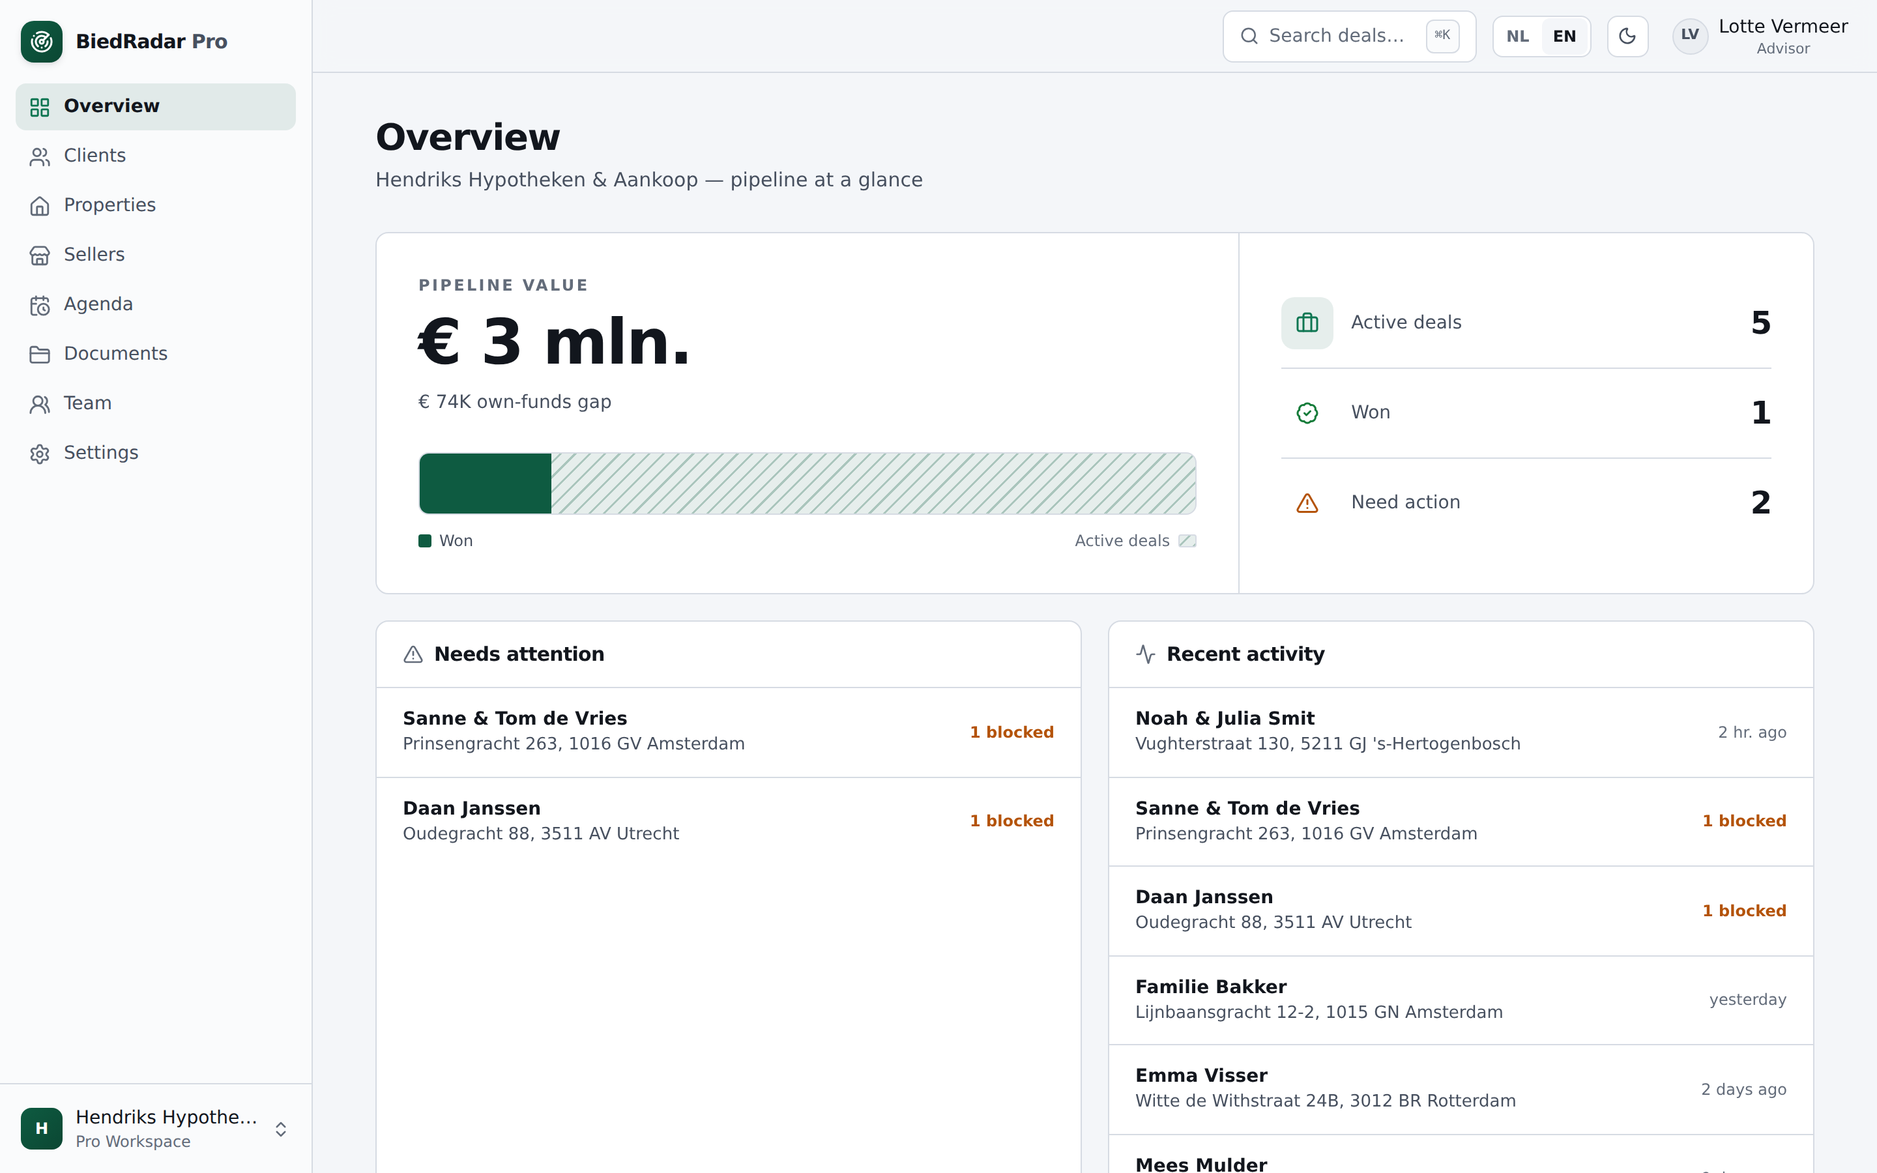Click the Active deals legend hatched swatch
This screenshot has height=1173, width=1877.
point(1187,542)
